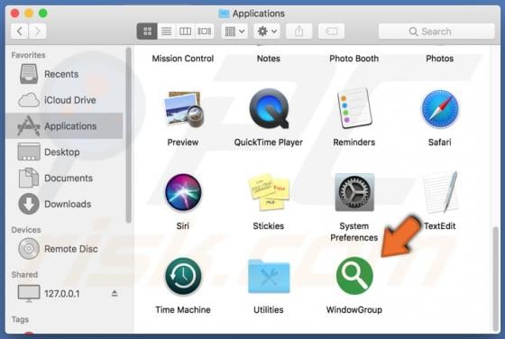This screenshot has height=339, width=505.
Task: Click the QuickTime Player name label
Action: point(269,142)
